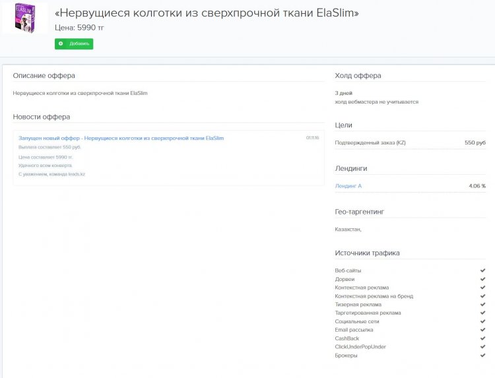Image resolution: width=495 pixels, height=378 pixels.
Task: Click the Подтвержденный заказ (KZ) goal row
Action: (x=370, y=142)
